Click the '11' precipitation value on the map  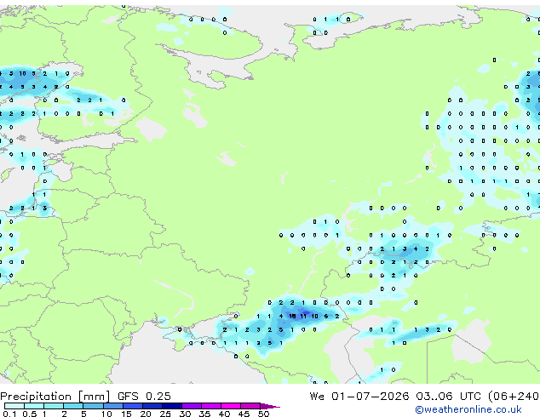click(303, 317)
